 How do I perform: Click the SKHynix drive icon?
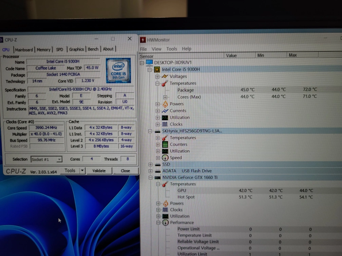click(157, 131)
